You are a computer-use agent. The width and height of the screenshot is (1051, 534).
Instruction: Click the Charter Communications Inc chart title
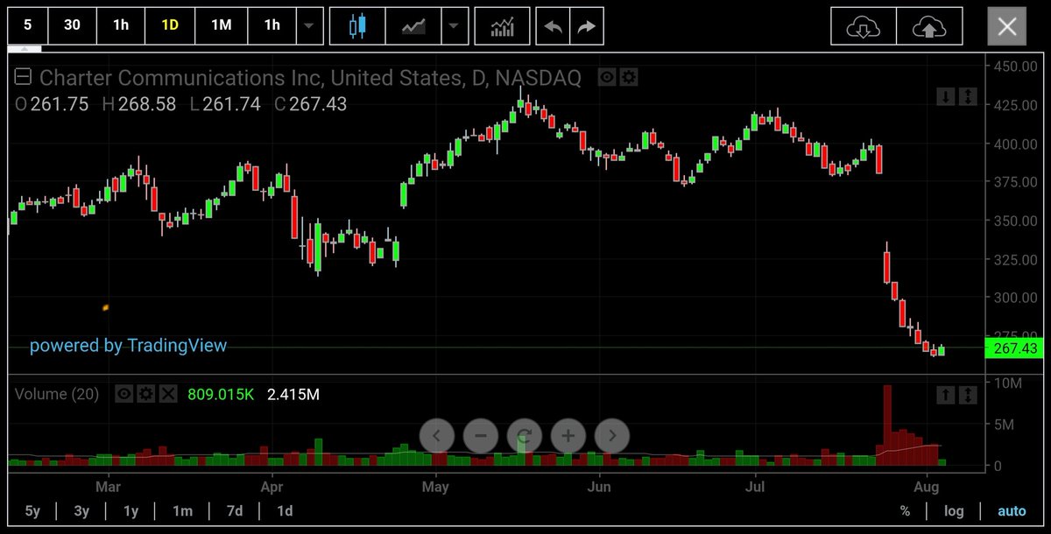tap(310, 78)
